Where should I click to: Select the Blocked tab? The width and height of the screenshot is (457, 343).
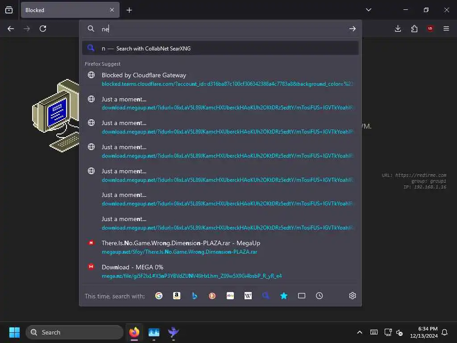tap(70, 10)
